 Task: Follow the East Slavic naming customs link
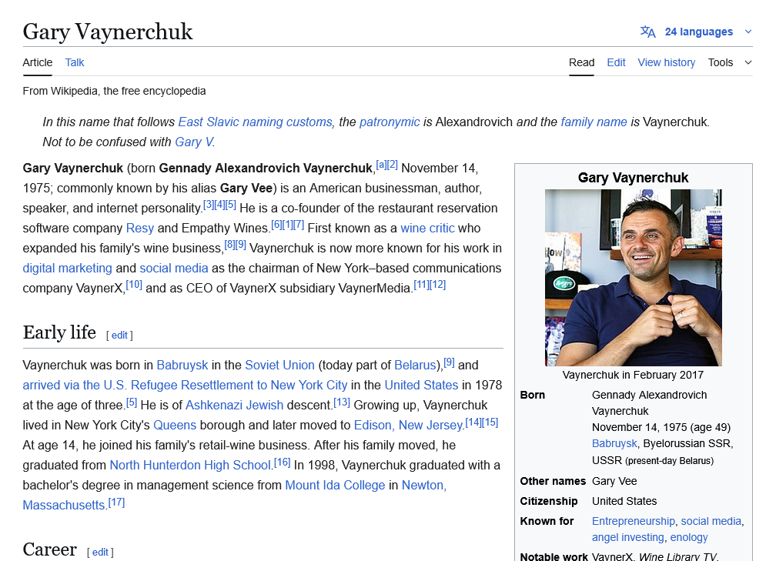[255, 122]
